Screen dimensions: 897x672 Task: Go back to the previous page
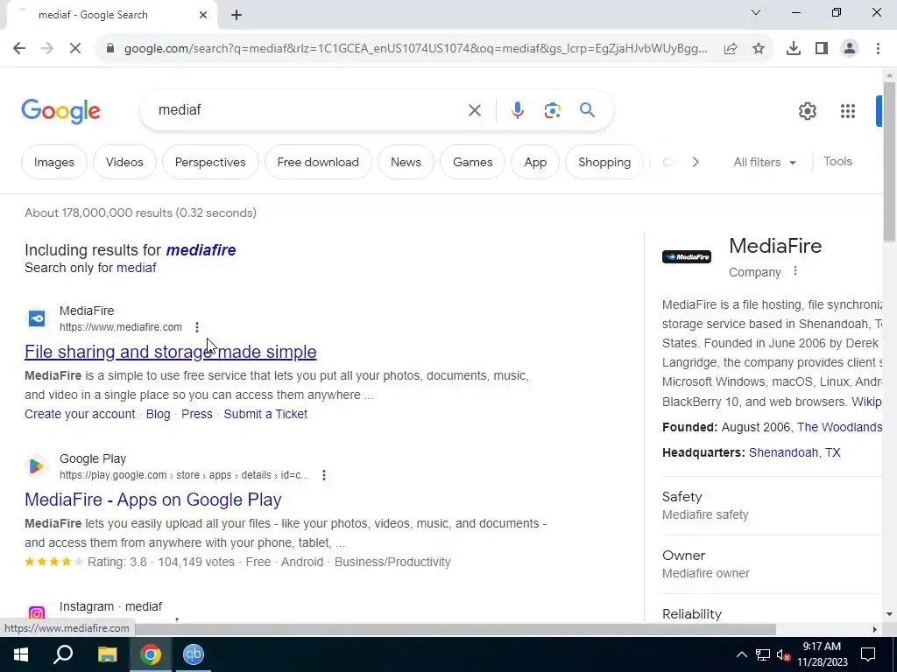tap(19, 49)
